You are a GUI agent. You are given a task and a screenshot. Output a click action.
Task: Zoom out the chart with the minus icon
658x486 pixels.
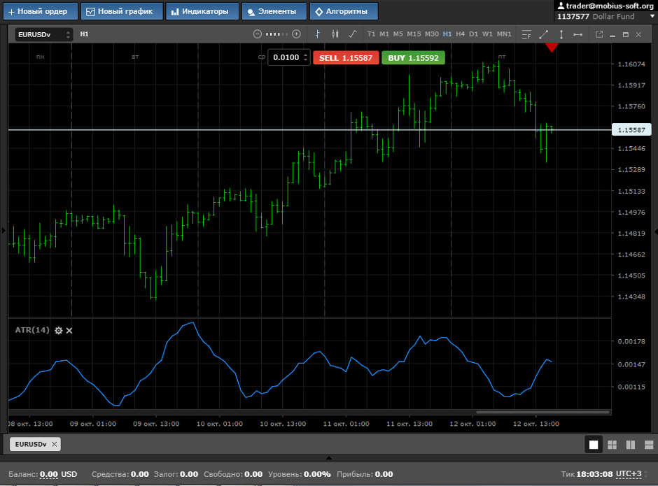coord(257,34)
